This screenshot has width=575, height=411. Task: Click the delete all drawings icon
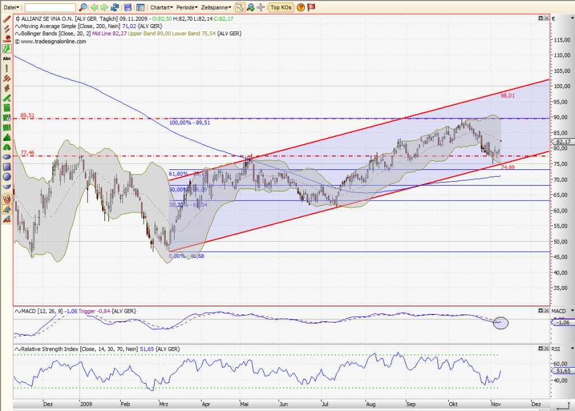(7, 219)
